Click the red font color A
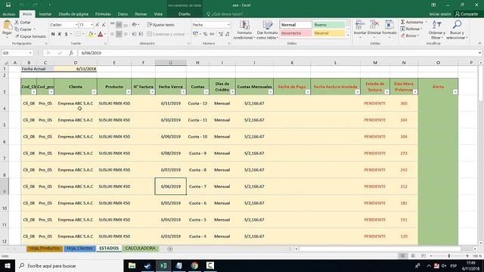The width and height of the screenshot is (484, 272). [x=101, y=34]
